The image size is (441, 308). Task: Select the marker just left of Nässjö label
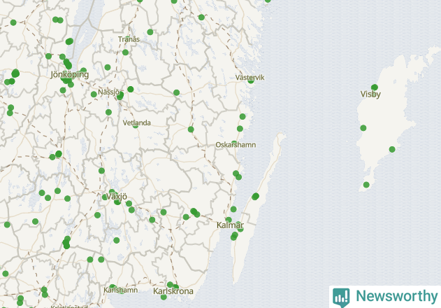point(94,94)
